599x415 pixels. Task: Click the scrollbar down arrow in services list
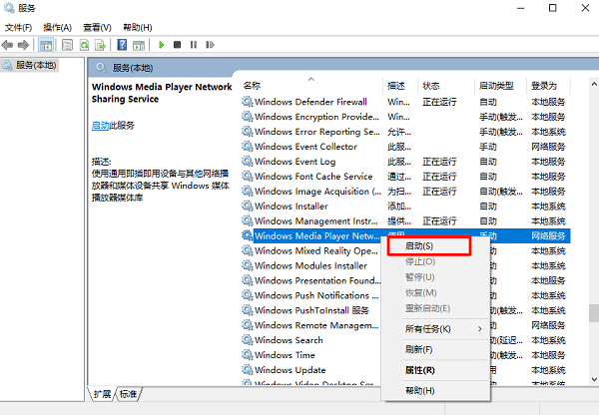[x=594, y=379]
